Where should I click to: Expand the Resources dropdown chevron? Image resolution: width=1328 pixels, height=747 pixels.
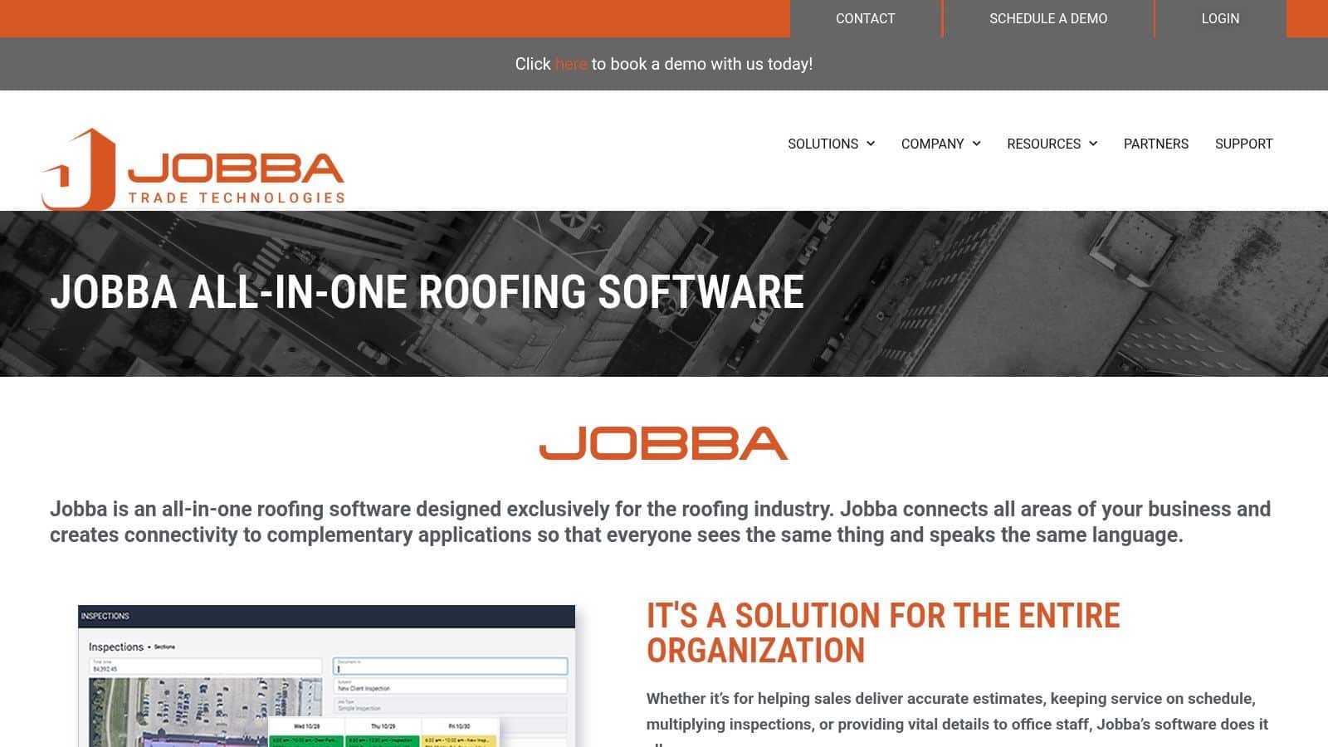1093,144
